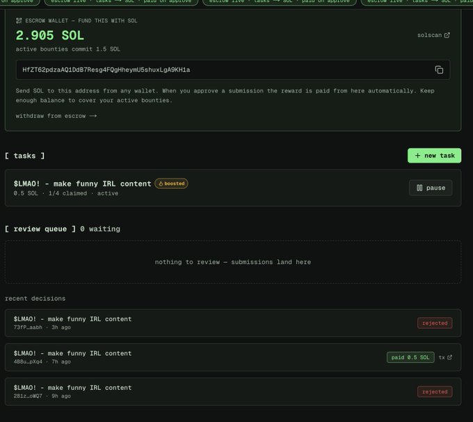Open decision row '4B8u…pXq4 · 7h ago'

pyautogui.click(x=233, y=357)
